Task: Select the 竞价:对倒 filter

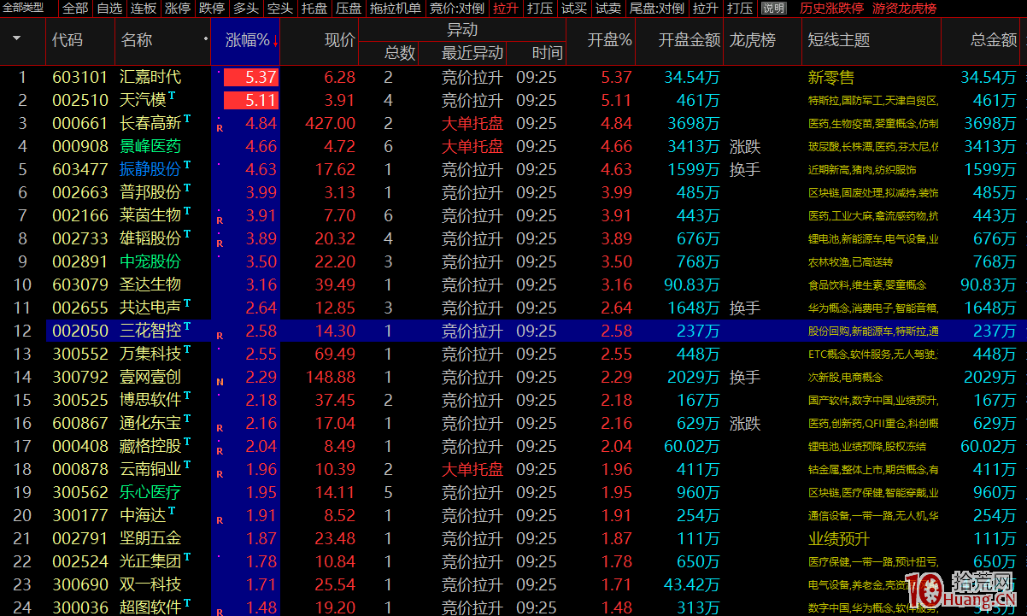Action: [457, 9]
